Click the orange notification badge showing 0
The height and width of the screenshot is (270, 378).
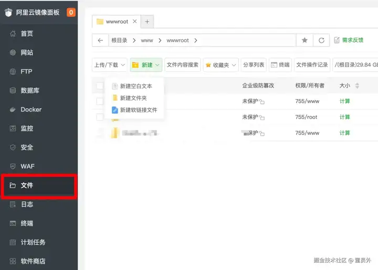(71, 12)
